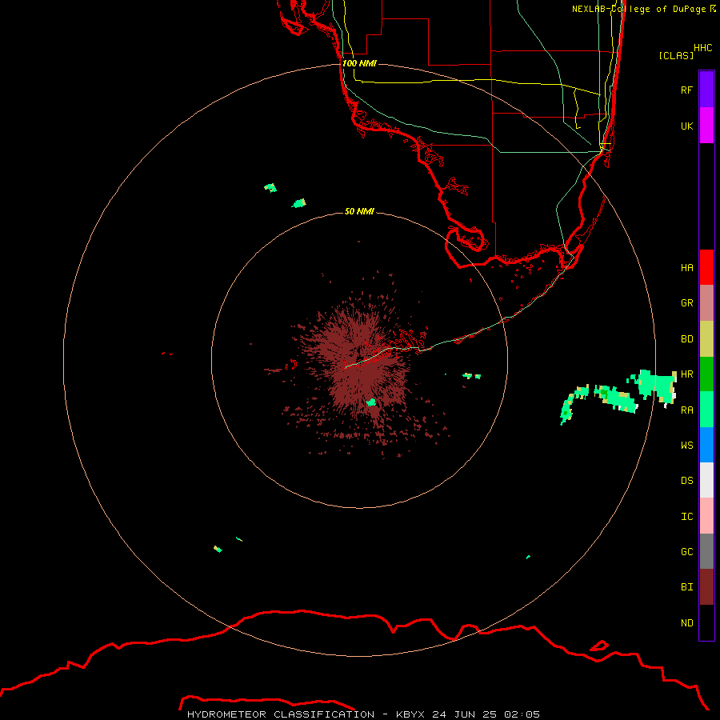Click the "100 NMI" range ring label
The width and height of the screenshot is (720, 720).
click(359, 63)
